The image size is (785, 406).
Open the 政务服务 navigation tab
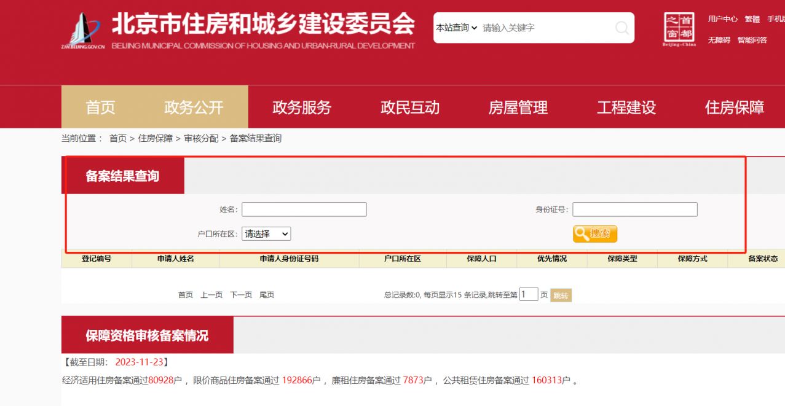302,107
